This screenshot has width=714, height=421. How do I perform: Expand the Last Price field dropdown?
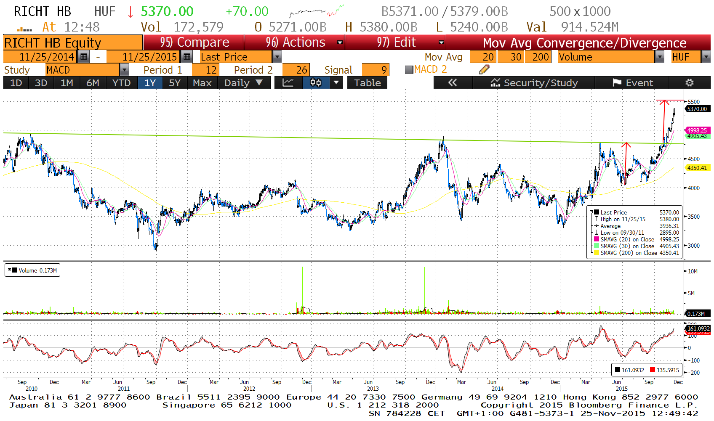[277, 57]
